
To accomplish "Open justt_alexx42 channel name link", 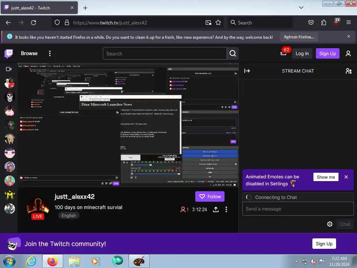I will (75, 197).
